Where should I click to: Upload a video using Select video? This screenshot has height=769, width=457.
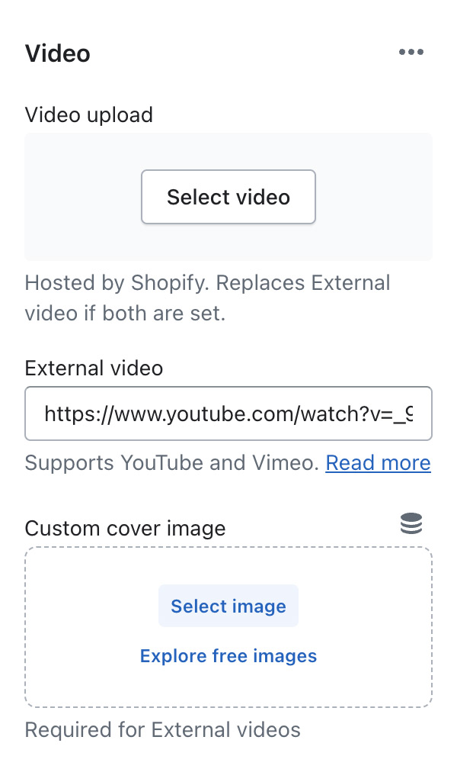[x=228, y=197]
